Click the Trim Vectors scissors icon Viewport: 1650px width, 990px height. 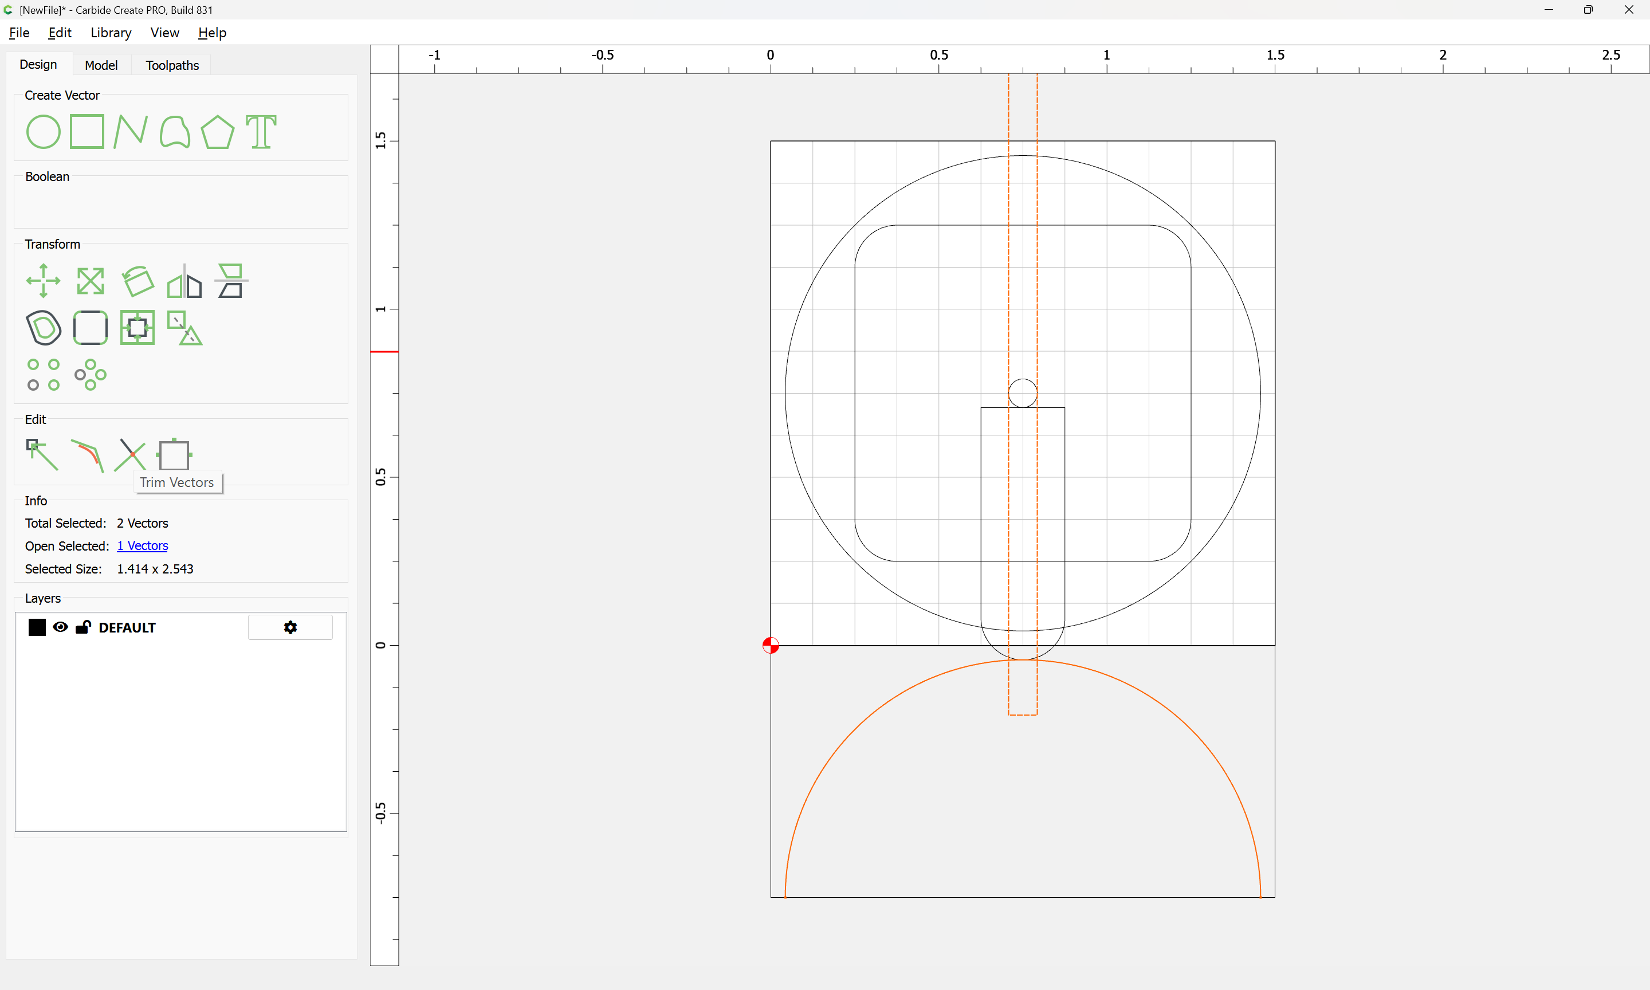(130, 455)
